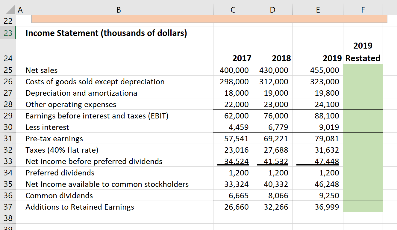Select interest value 9,019
The image size is (397, 230).
pos(329,127)
